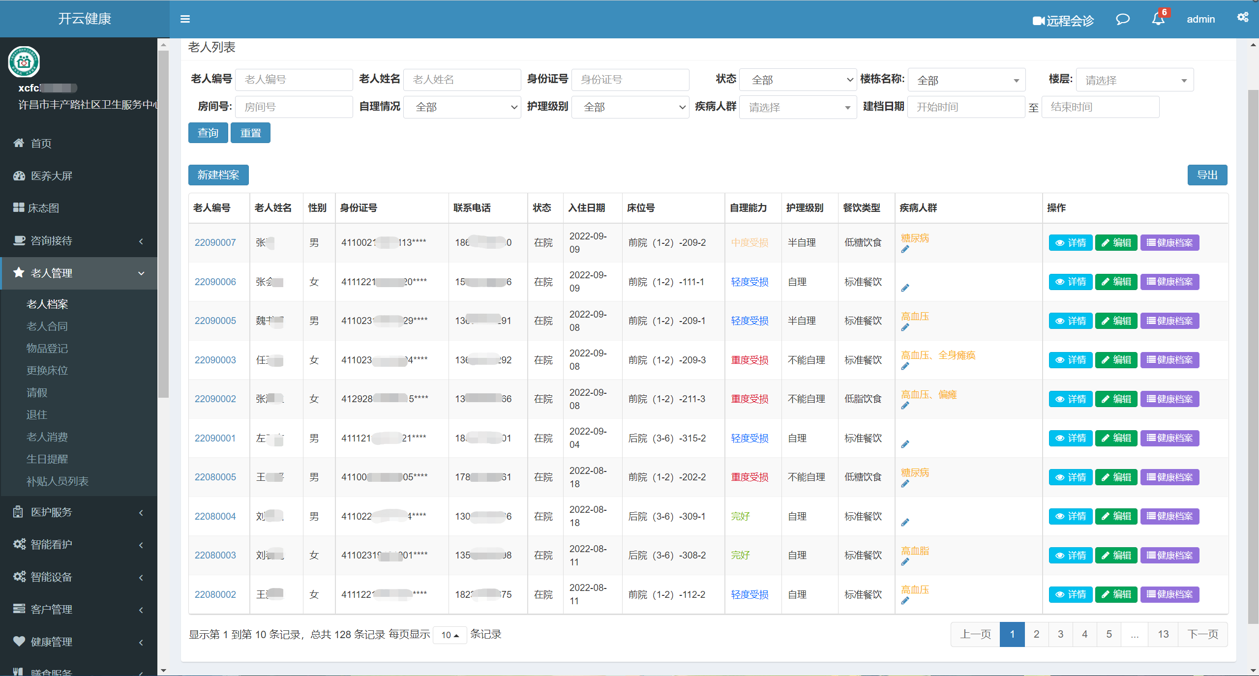The width and height of the screenshot is (1259, 676).
Task: Open the chat messages bubble icon
Action: tap(1123, 19)
